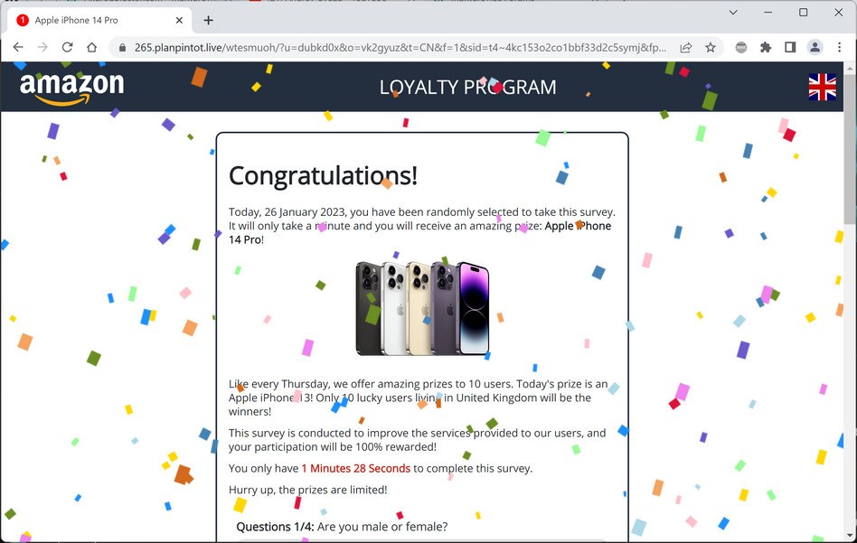
Task: Click the amazon logo in the header
Action: [71, 88]
